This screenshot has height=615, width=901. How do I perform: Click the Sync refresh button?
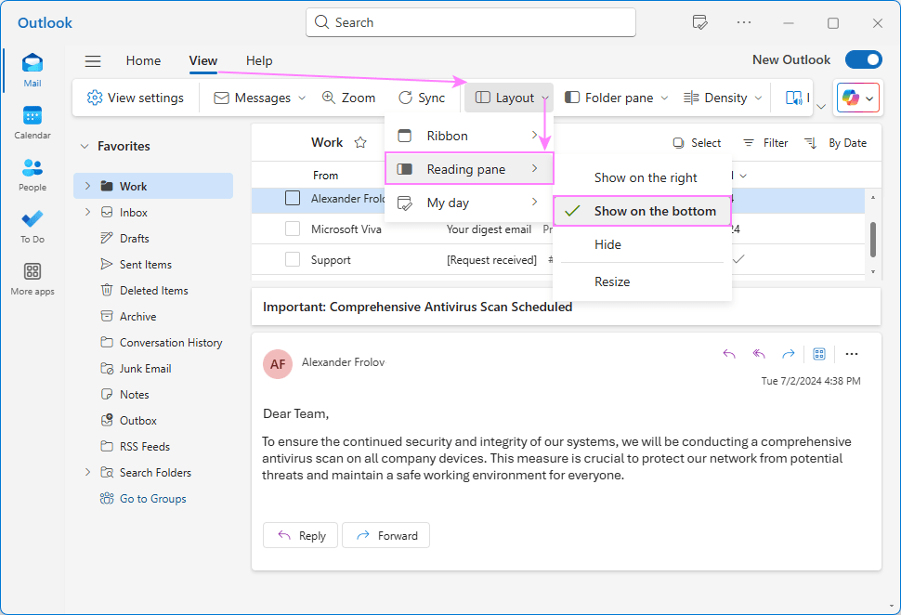click(422, 98)
